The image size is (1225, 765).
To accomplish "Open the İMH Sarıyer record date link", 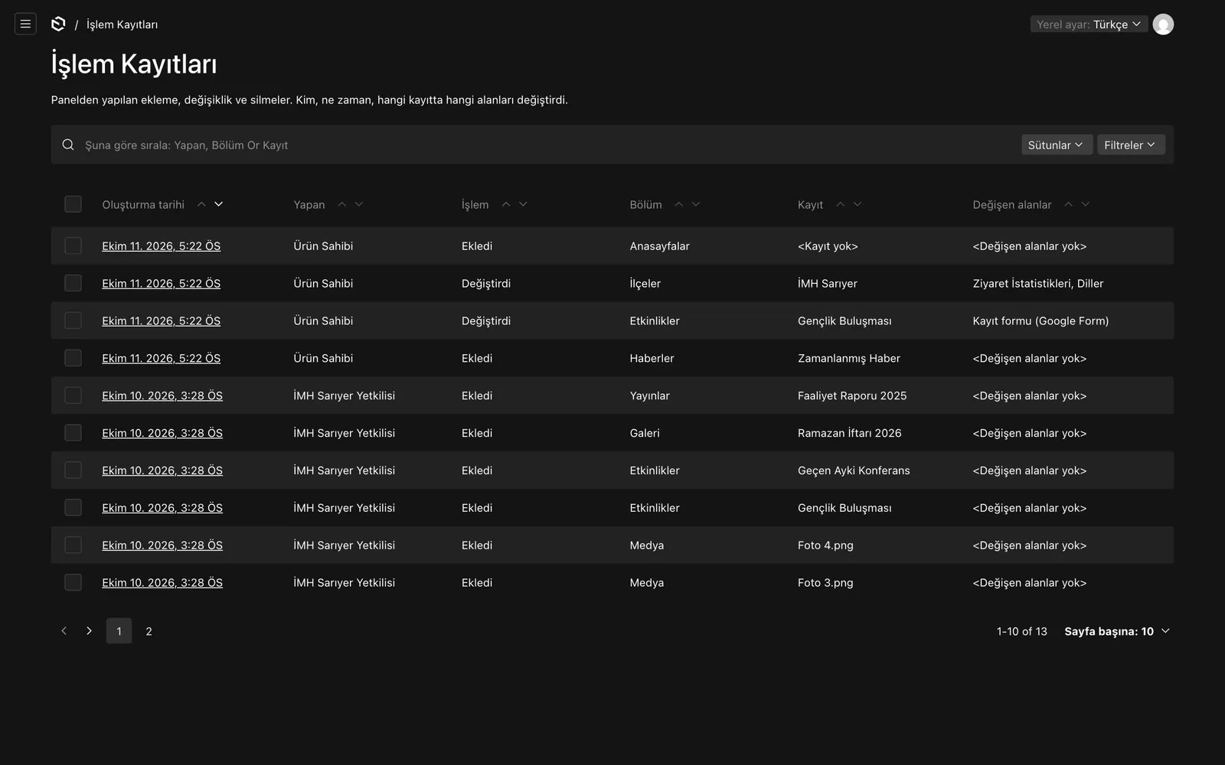I will (161, 283).
